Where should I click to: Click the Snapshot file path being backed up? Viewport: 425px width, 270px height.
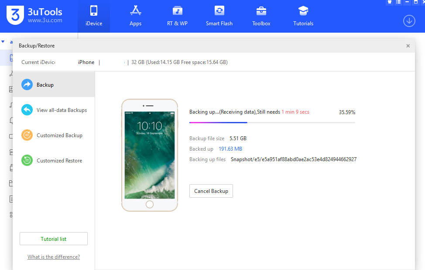[x=294, y=159]
